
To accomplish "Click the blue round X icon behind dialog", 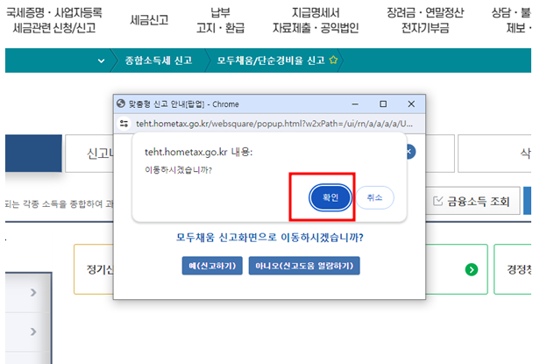I will click(411, 152).
